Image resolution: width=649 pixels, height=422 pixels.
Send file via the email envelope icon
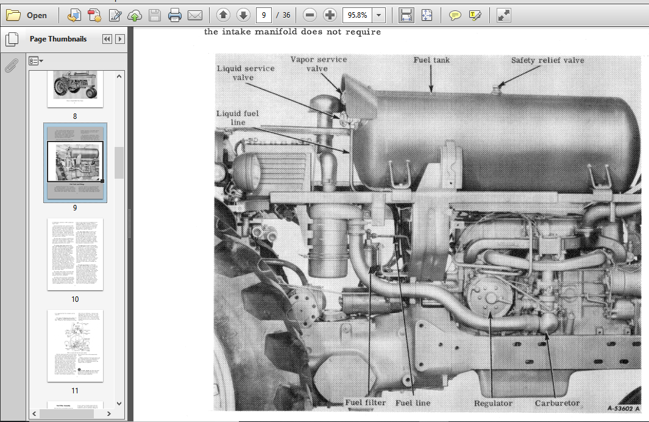coord(195,15)
